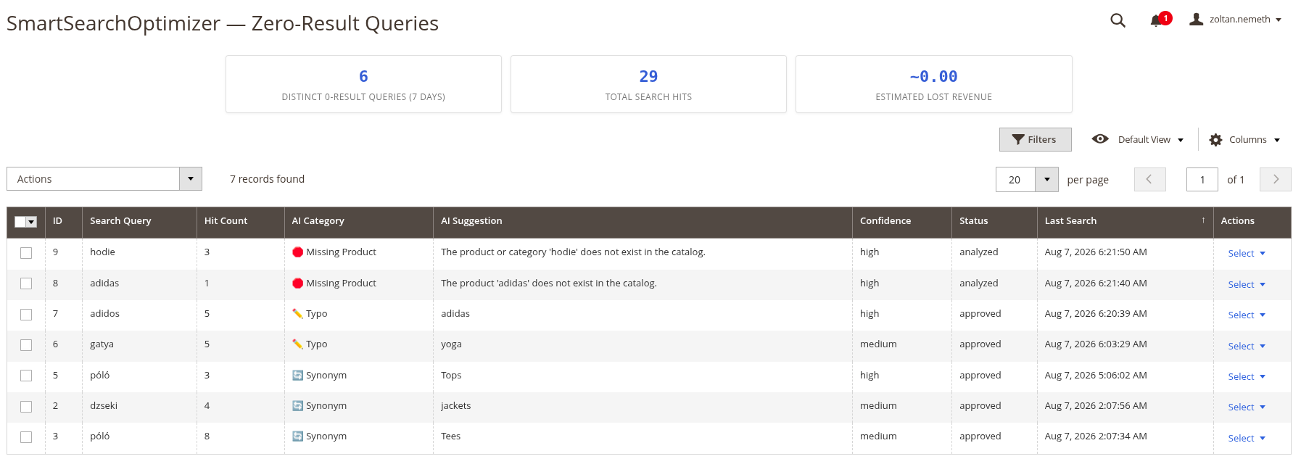
Task: Click the Estimated Lost Revenue card
Action: click(x=933, y=84)
